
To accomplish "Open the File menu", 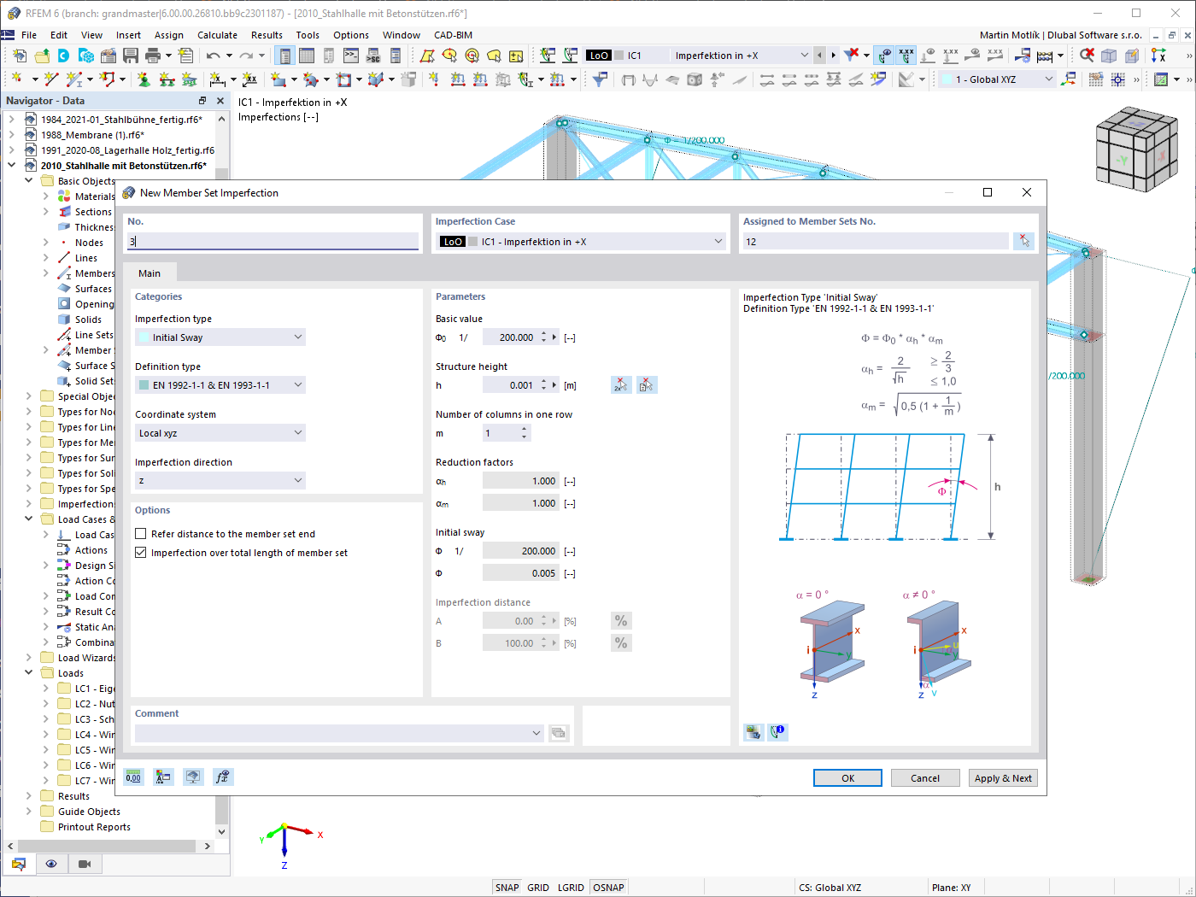I will [x=29, y=35].
